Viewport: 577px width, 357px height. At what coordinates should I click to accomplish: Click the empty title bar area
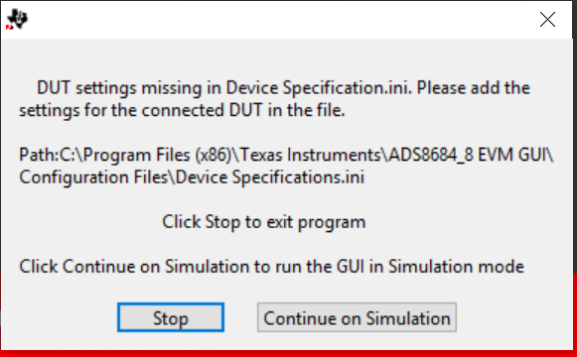tap(280, 20)
